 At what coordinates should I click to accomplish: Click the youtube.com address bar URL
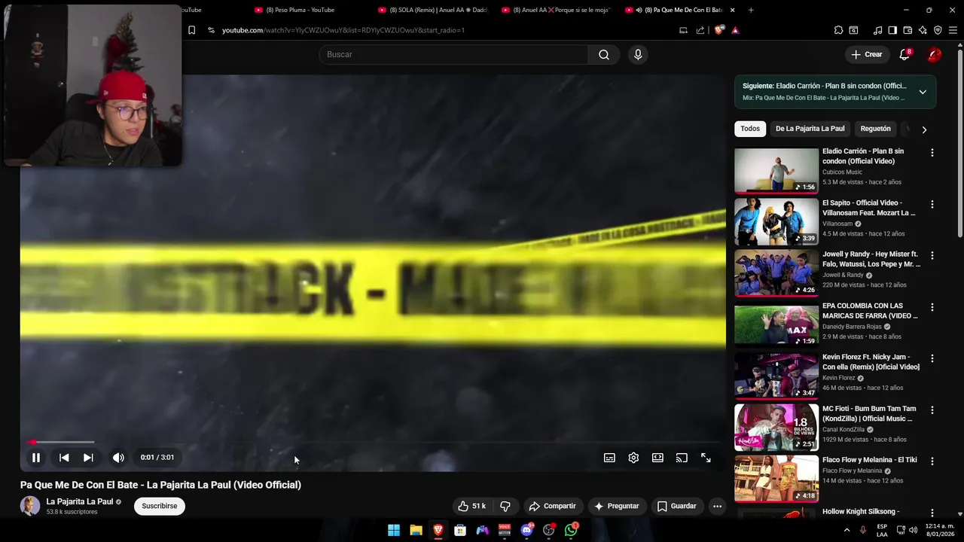(343, 30)
